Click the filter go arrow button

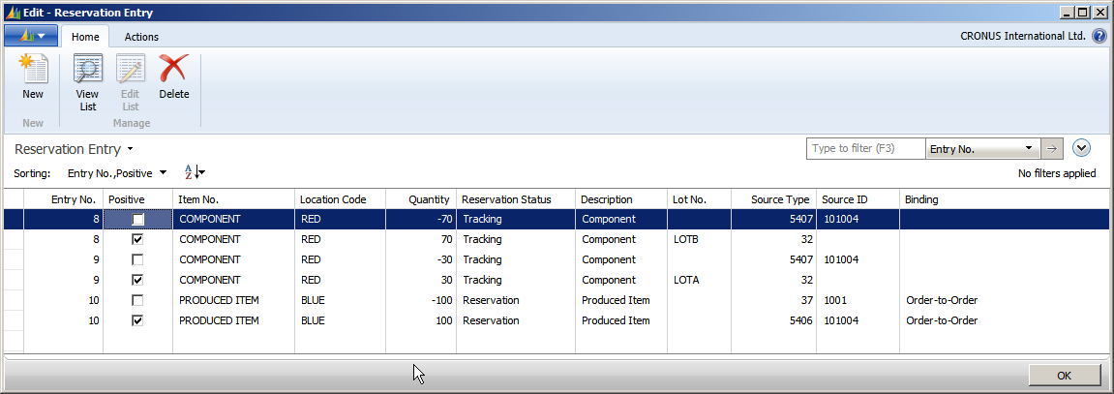click(1051, 149)
